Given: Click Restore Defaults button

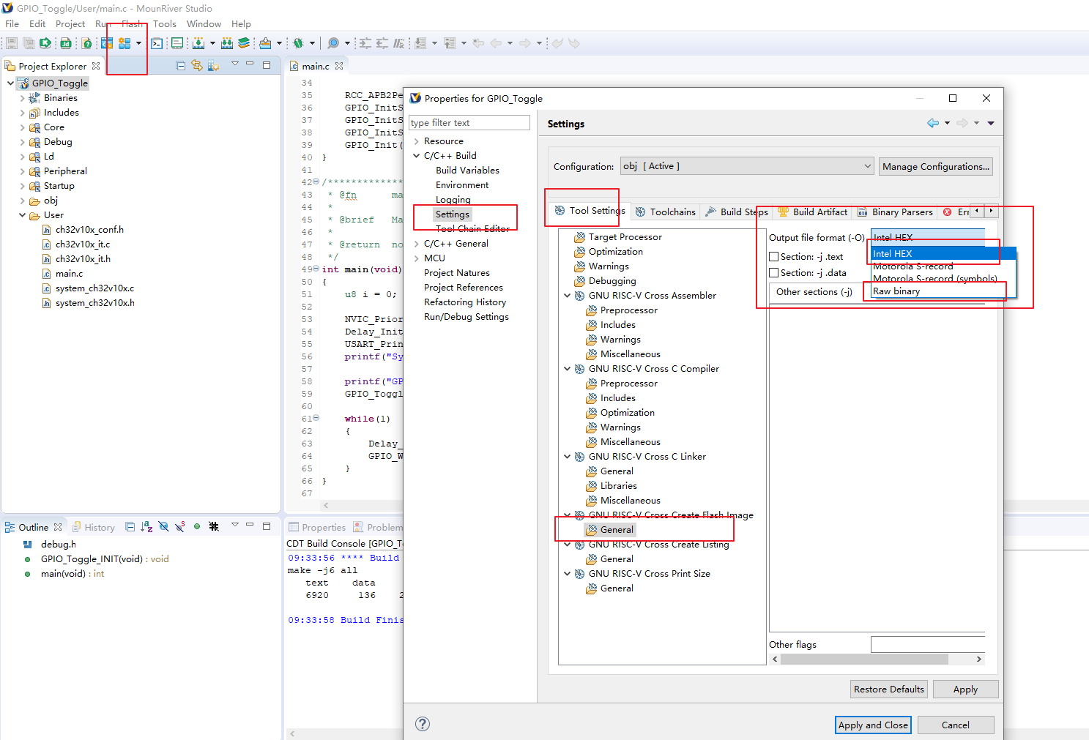Looking at the screenshot, I should pos(889,689).
